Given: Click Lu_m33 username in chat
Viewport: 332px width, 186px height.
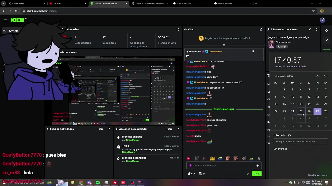Looking at the screenshot, I should click(x=191, y=136).
